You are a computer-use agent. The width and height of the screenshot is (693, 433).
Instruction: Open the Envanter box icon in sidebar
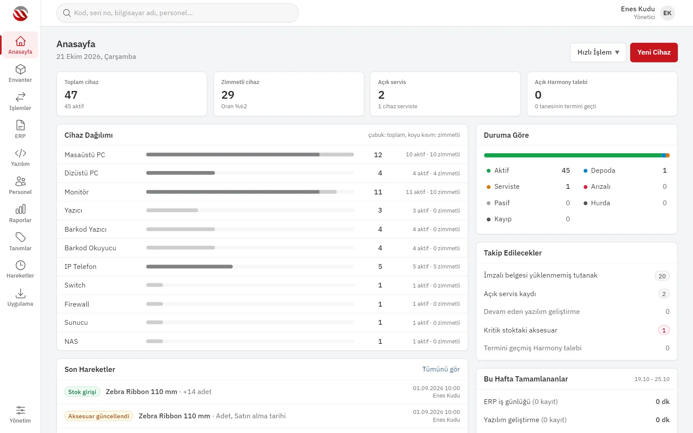pyautogui.click(x=20, y=69)
